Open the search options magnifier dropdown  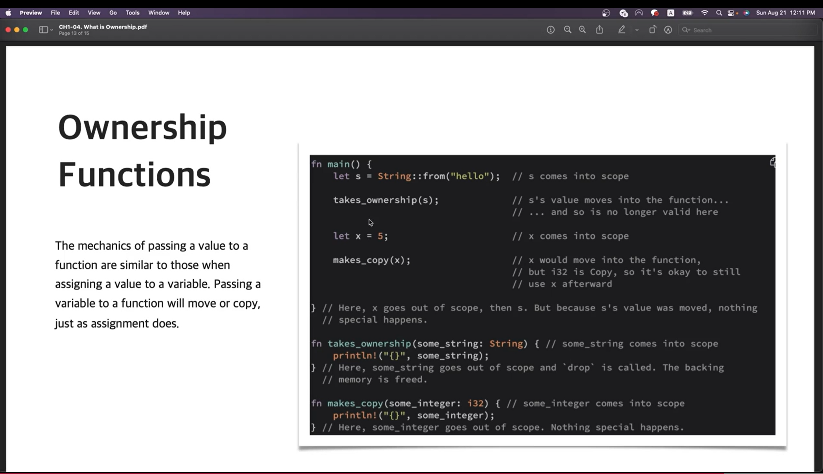686,30
